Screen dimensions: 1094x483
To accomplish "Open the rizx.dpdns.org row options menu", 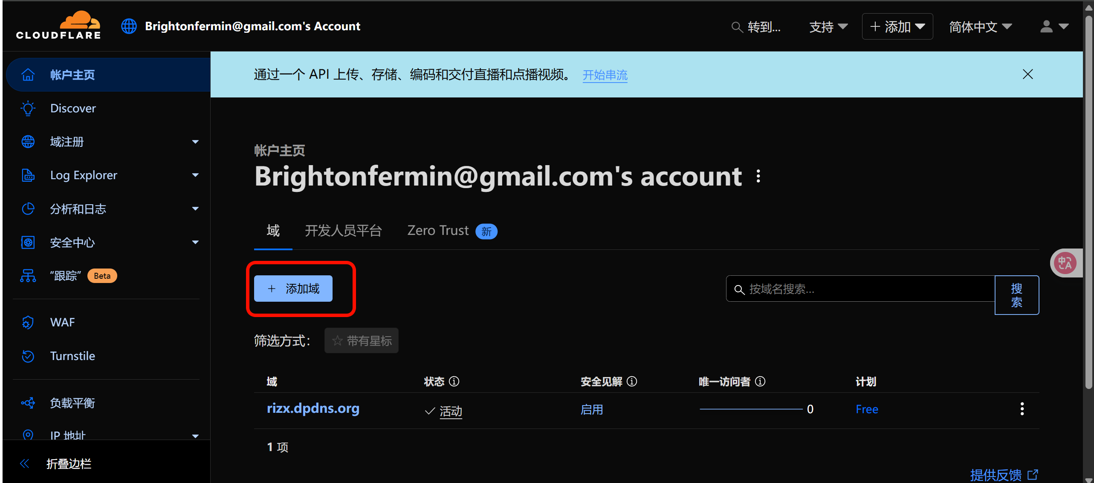I will pyautogui.click(x=1022, y=409).
